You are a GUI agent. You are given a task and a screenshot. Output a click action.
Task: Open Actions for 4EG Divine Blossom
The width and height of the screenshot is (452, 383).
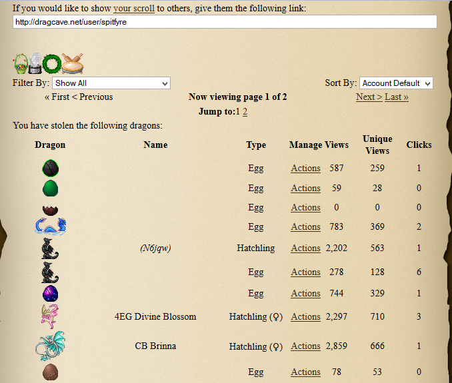point(305,317)
